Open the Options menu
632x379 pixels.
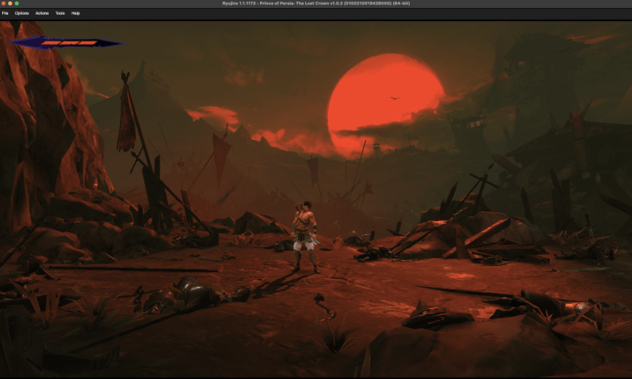tap(22, 13)
